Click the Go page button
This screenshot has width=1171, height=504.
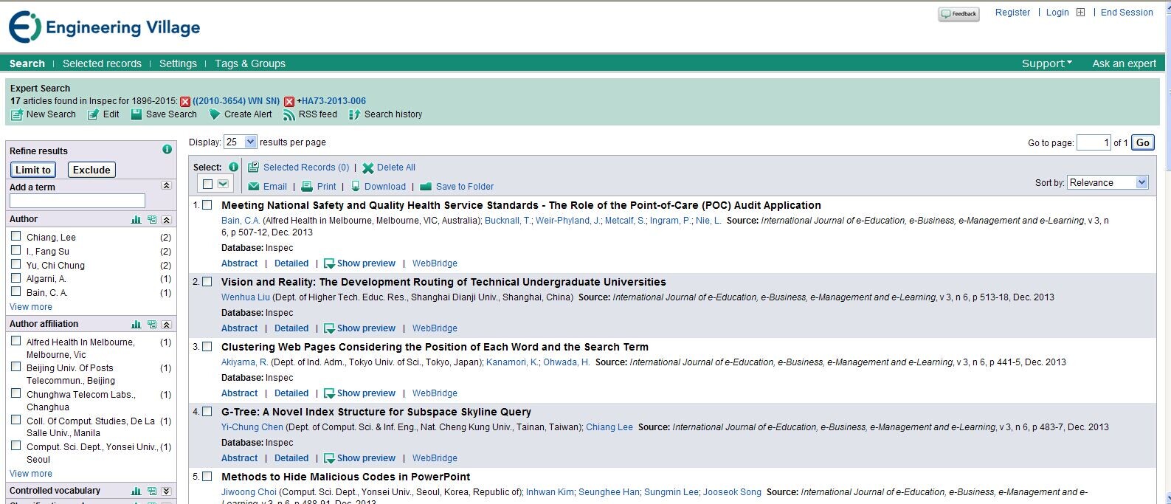tap(1143, 142)
